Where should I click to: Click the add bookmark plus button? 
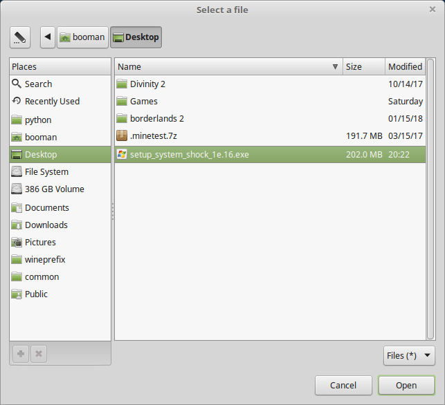click(21, 354)
